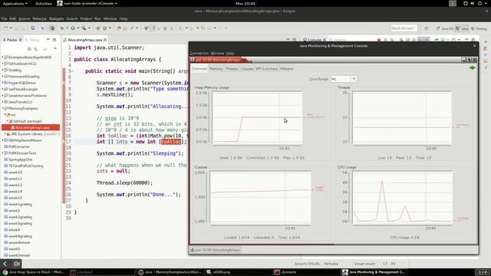Collapse the MemoryExamples project
Screen dimensions: 491x276
3,108
